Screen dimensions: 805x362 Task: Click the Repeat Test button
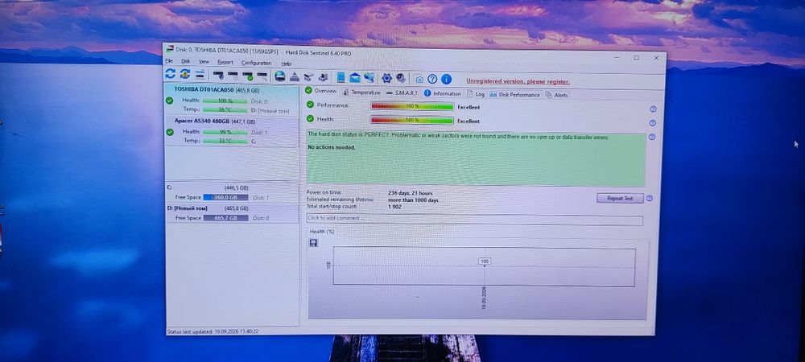pyautogui.click(x=620, y=199)
